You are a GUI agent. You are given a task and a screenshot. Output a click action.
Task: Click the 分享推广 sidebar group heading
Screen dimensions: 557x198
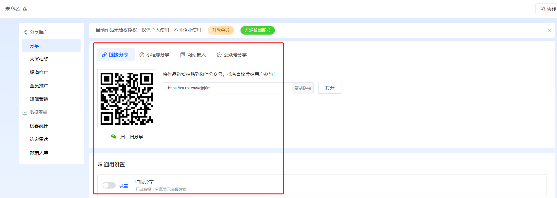coord(39,32)
